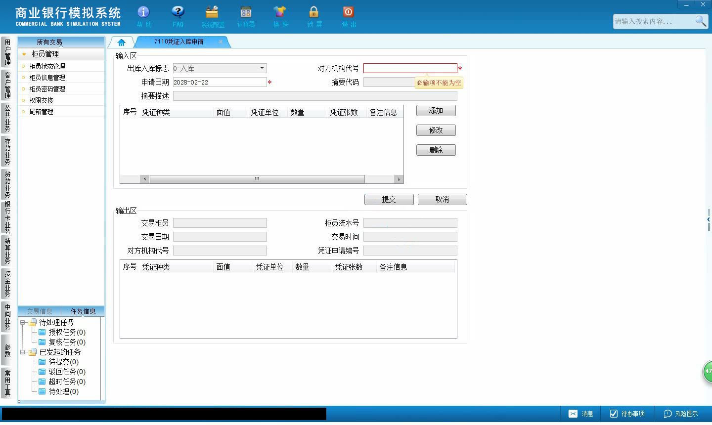The image size is (712, 425).
Task: Click the search magnifier icon
Action: pos(701,21)
